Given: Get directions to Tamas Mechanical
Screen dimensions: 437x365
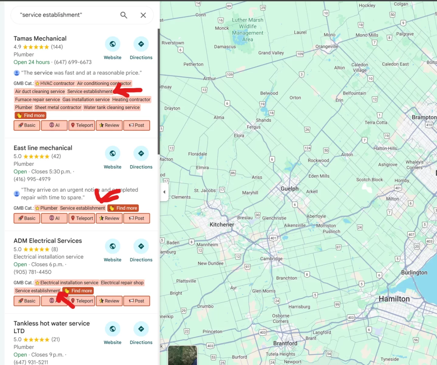Looking at the screenshot, I should pyautogui.click(x=141, y=44).
